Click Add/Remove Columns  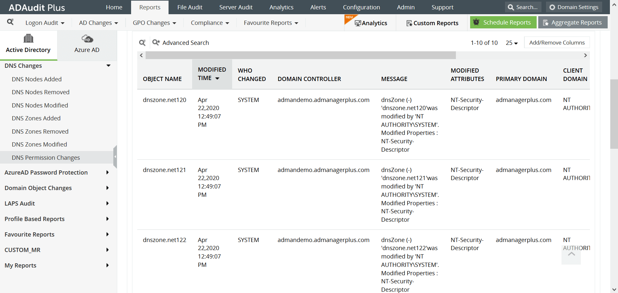coord(557,43)
